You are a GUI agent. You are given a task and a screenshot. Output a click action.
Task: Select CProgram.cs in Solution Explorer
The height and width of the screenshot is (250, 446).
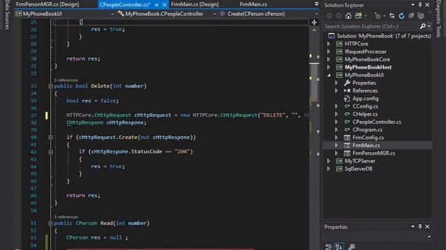367,130
